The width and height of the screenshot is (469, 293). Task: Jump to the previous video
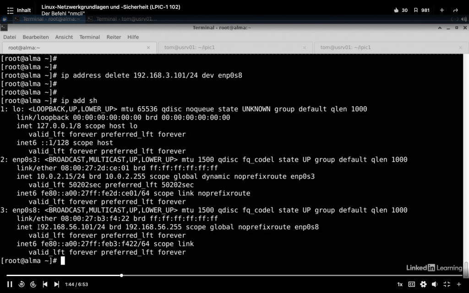click(x=45, y=284)
